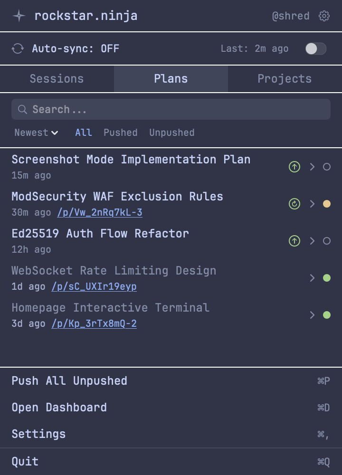Push the Ed25519 Auth Flow Refactor plan
Screen dimensions: 342x475
pos(294,241)
